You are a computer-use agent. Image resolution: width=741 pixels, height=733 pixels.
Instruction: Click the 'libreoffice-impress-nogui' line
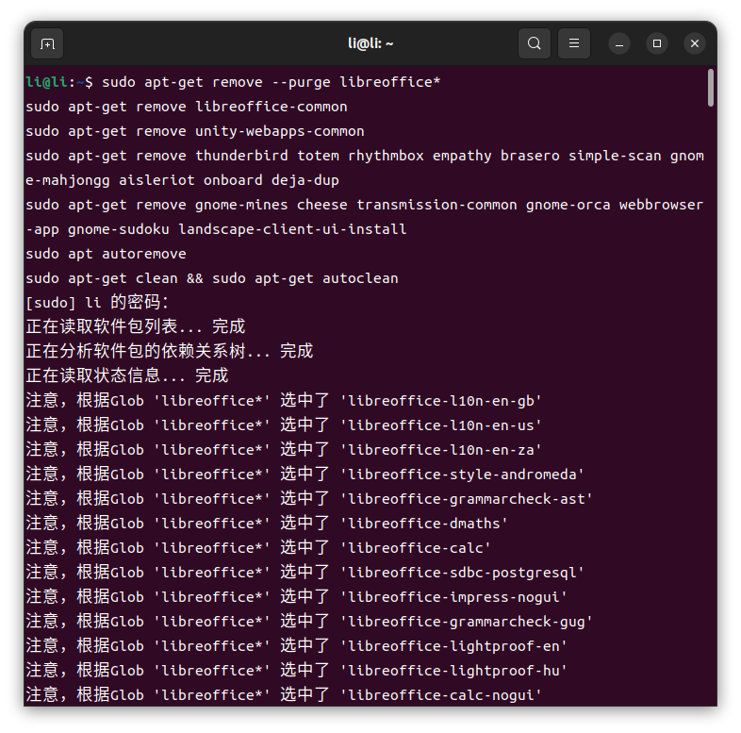pyautogui.click(x=297, y=597)
